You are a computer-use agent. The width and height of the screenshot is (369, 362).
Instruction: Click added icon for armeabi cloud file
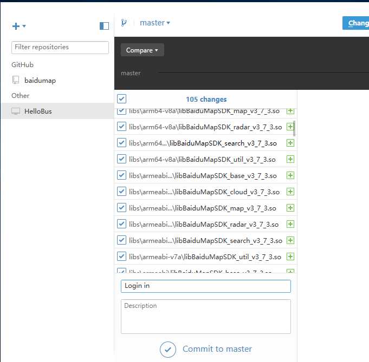point(290,192)
